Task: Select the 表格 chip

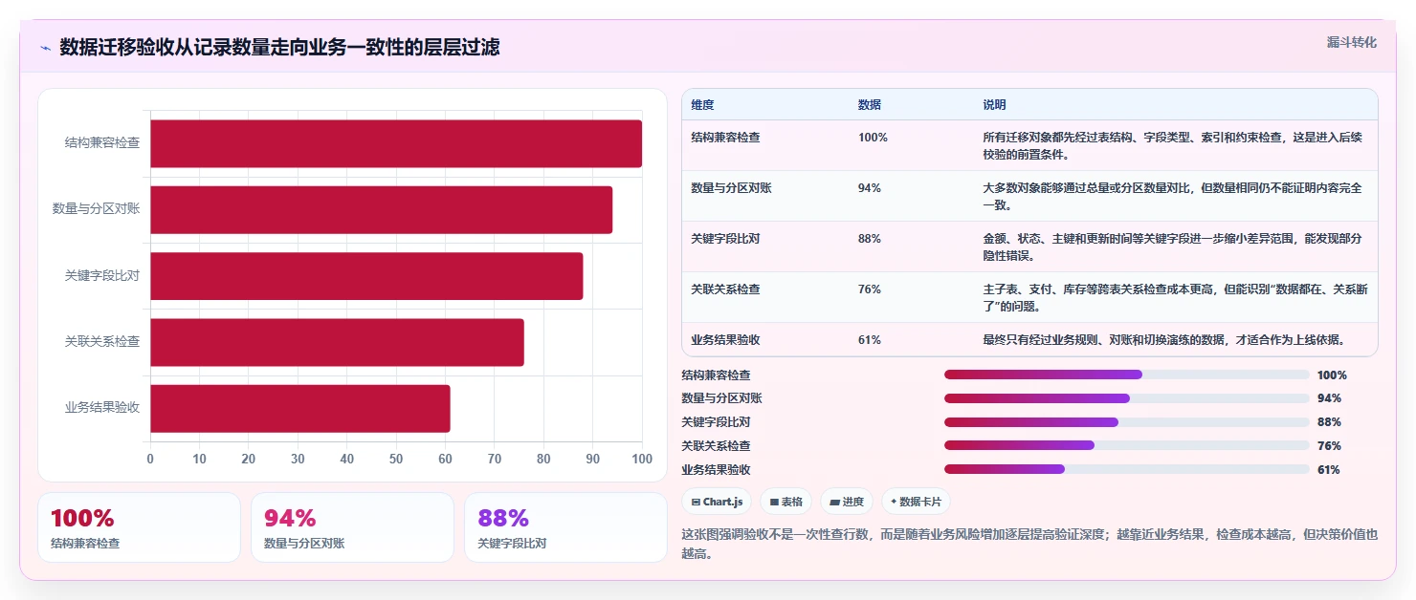Action: pos(785,502)
